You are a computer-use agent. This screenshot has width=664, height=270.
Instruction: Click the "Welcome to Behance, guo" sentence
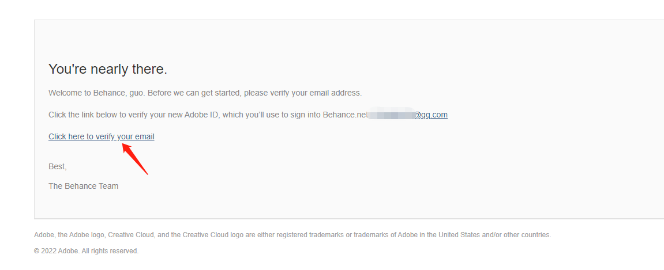click(95, 93)
